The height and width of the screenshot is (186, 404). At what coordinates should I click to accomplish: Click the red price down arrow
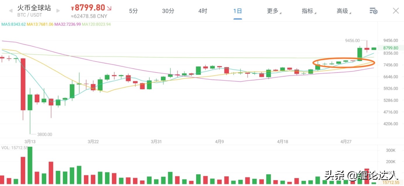point(109,8)
